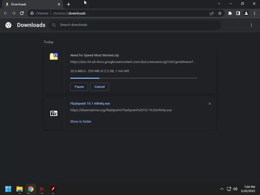Open the Chrome profile avatar
260x195 pixels.
click(246, 13)
